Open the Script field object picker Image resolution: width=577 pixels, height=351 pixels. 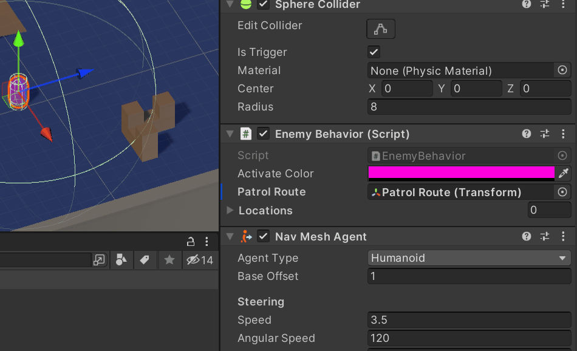pyautogui.click(x=562, y=155)
